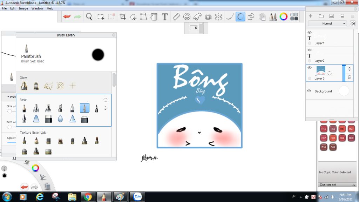359x202 pixels.
Task: Toggle the small circle beside Layer1 name
Action: pyautogui.click(x=310, y=43)
